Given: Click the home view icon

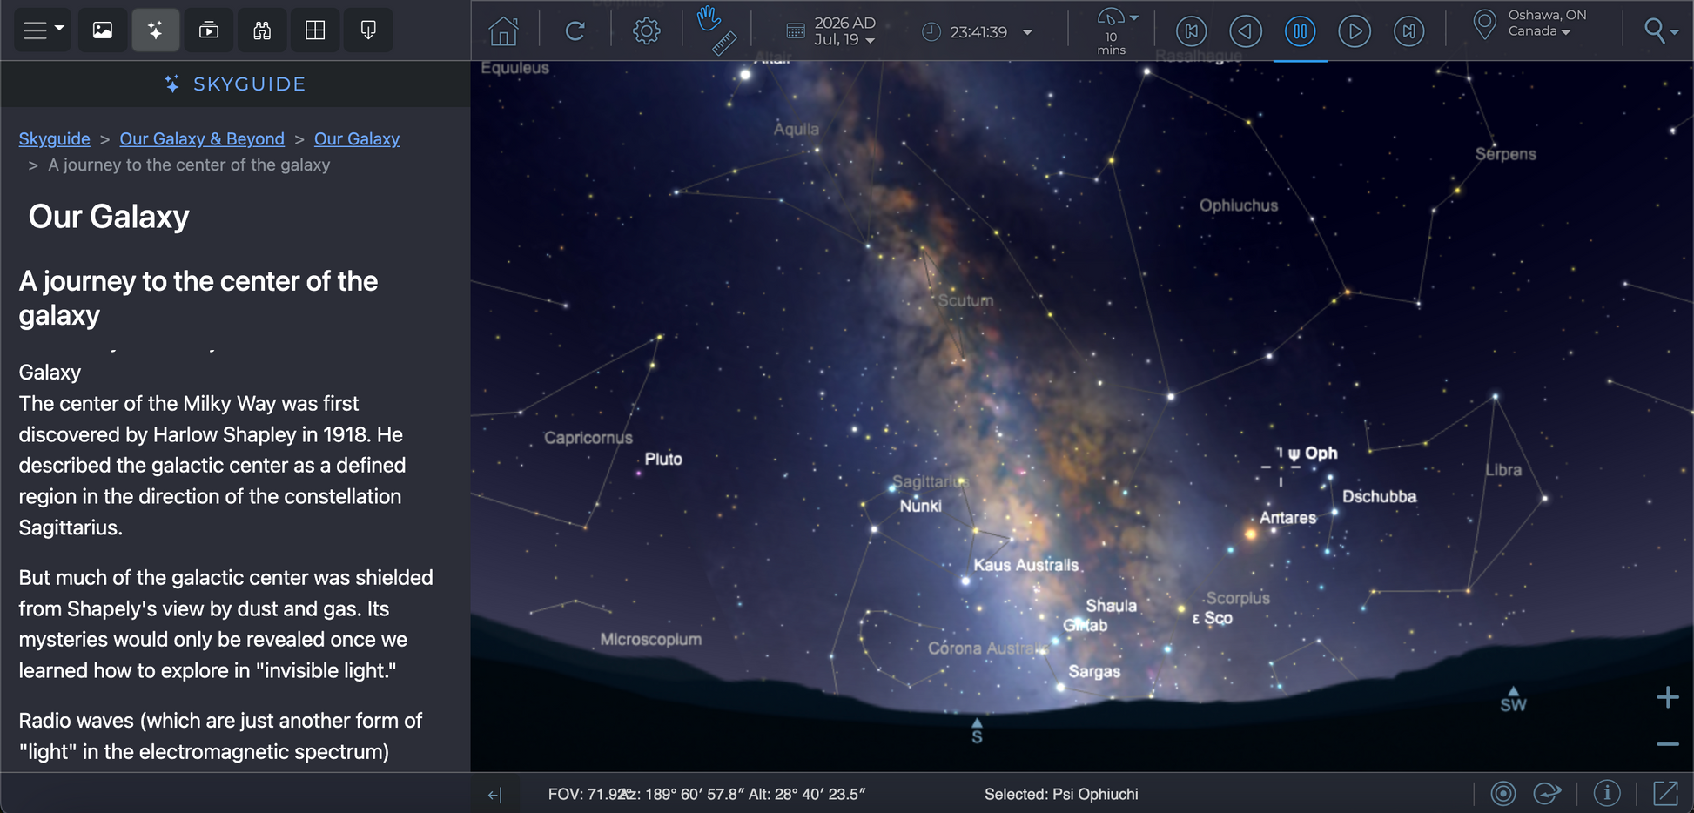Looking at the screenshot, I should coord(503,31).
